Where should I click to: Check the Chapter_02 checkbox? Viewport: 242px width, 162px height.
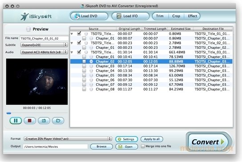pyautogui.click(x=84, y=61)
